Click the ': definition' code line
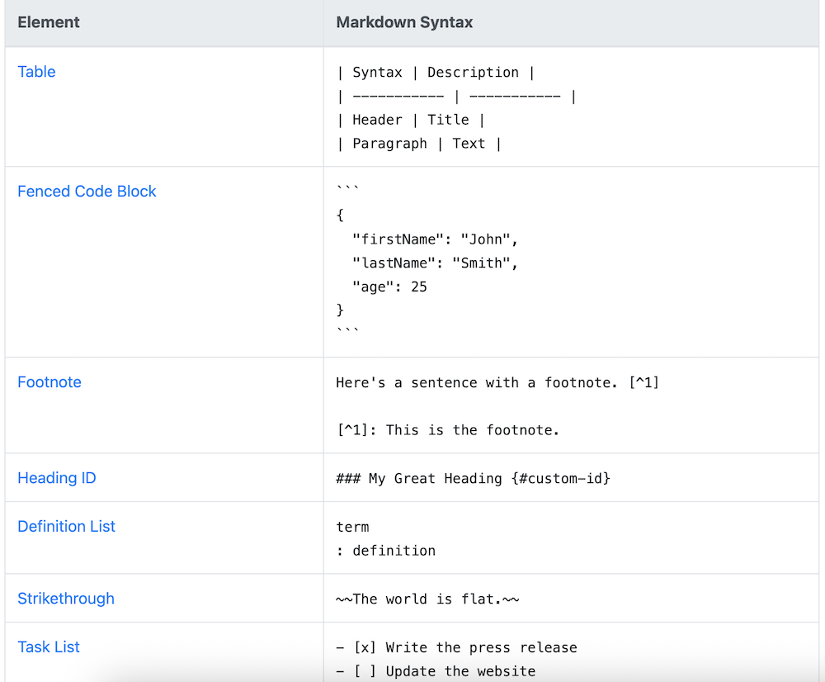The height and width of the screenshot is (682, 825). point(386,551)
